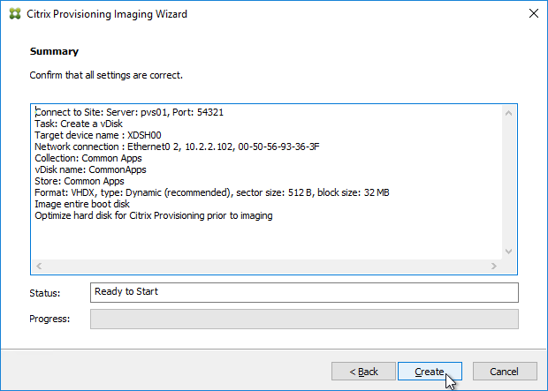Image resolution: width=548 pixels, height=391 pixels.
Task: Select the 'Network connection : Ethernet0 2' line
Action: point(177,147)
